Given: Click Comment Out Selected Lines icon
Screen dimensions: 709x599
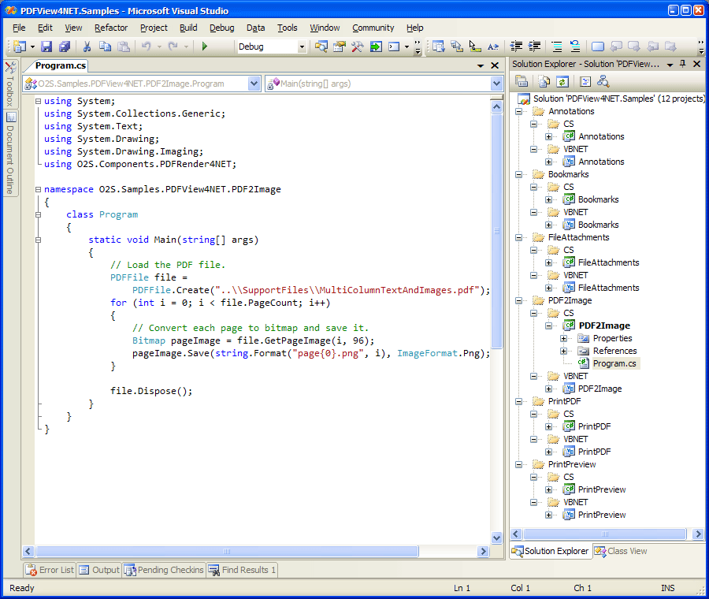Looking at the screenshot, I should click(x=557, y=47).
